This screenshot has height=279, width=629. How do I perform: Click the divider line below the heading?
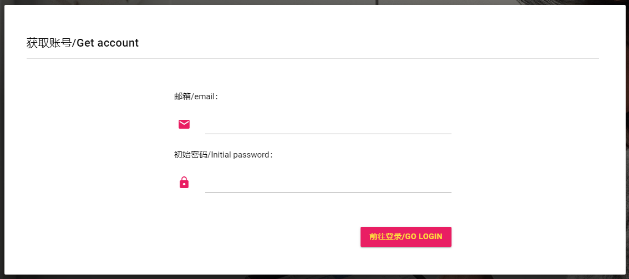(312, 58)
